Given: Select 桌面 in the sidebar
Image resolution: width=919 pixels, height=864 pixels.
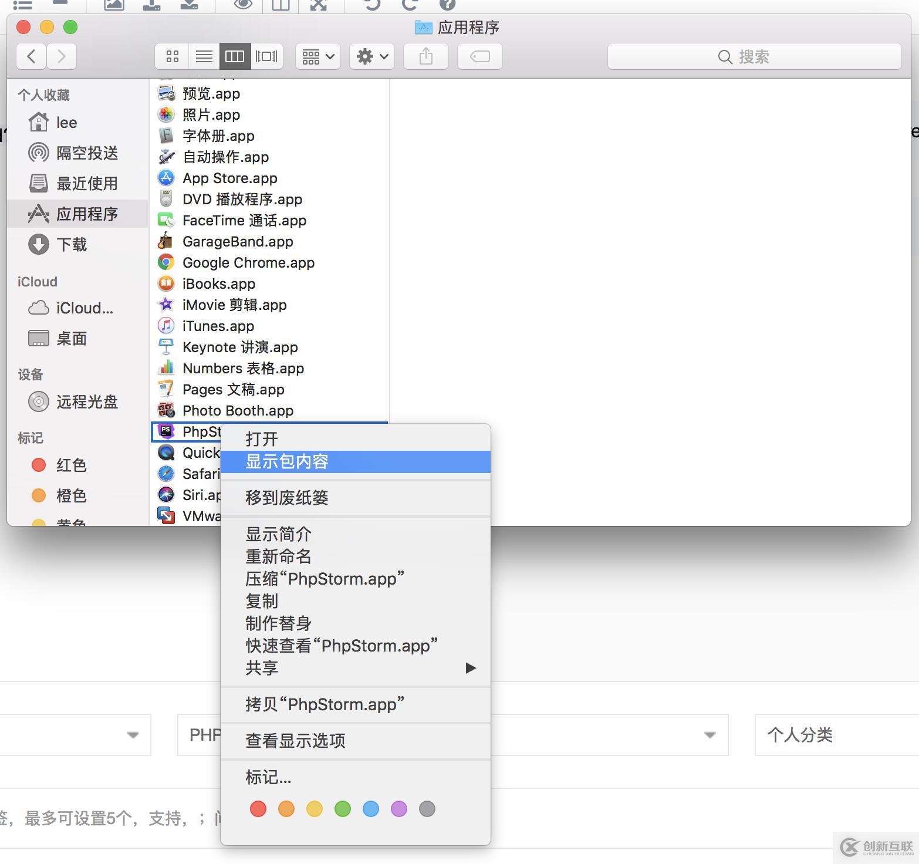Looking at the screenshot, I should [x=77, y=338].
